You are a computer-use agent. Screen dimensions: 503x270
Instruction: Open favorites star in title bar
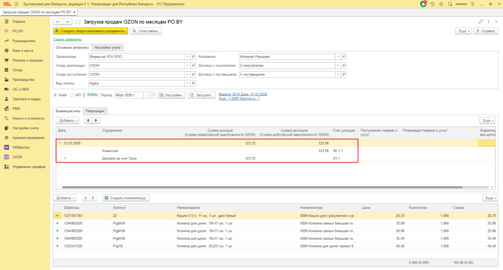pyautogui.click(x=441, y=4)
